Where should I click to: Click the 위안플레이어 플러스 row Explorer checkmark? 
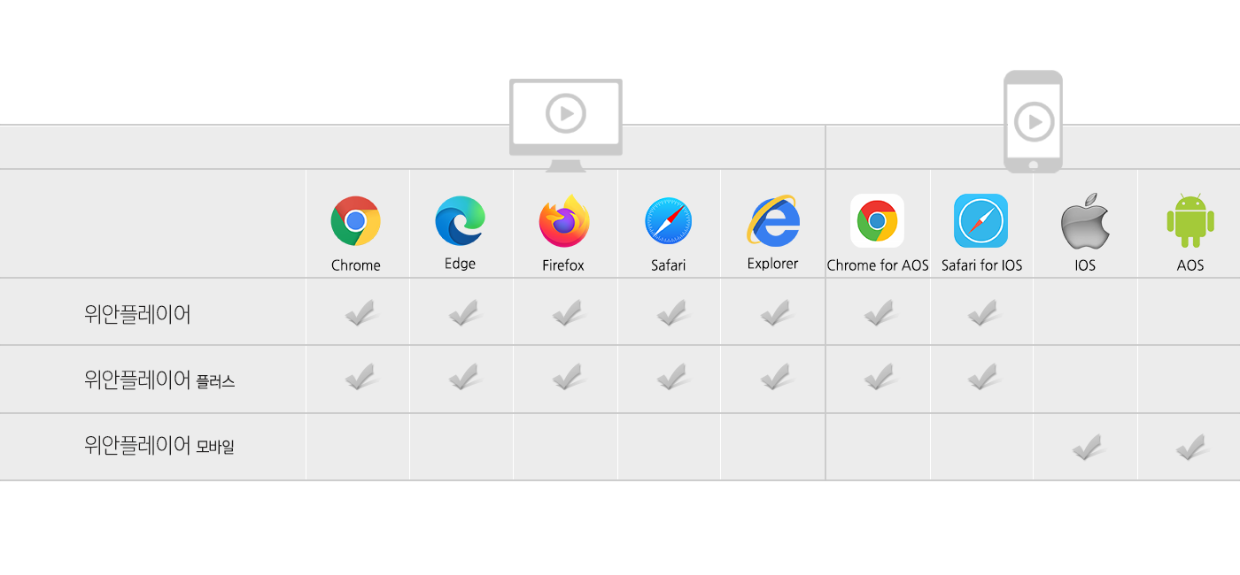pos(775,378)
